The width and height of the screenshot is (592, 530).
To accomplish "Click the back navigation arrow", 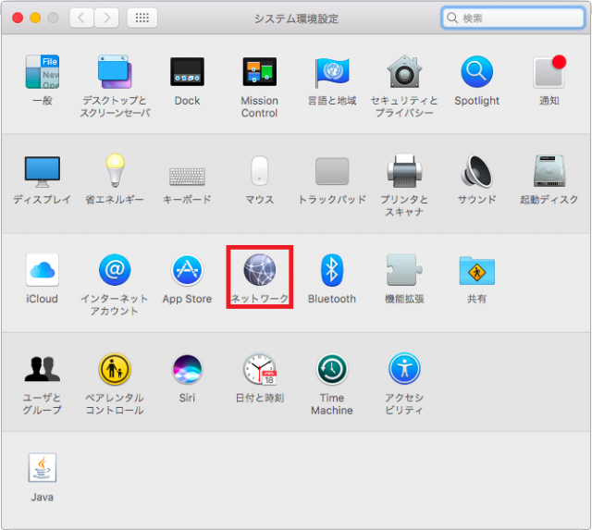I will click(x=82, y=18).
